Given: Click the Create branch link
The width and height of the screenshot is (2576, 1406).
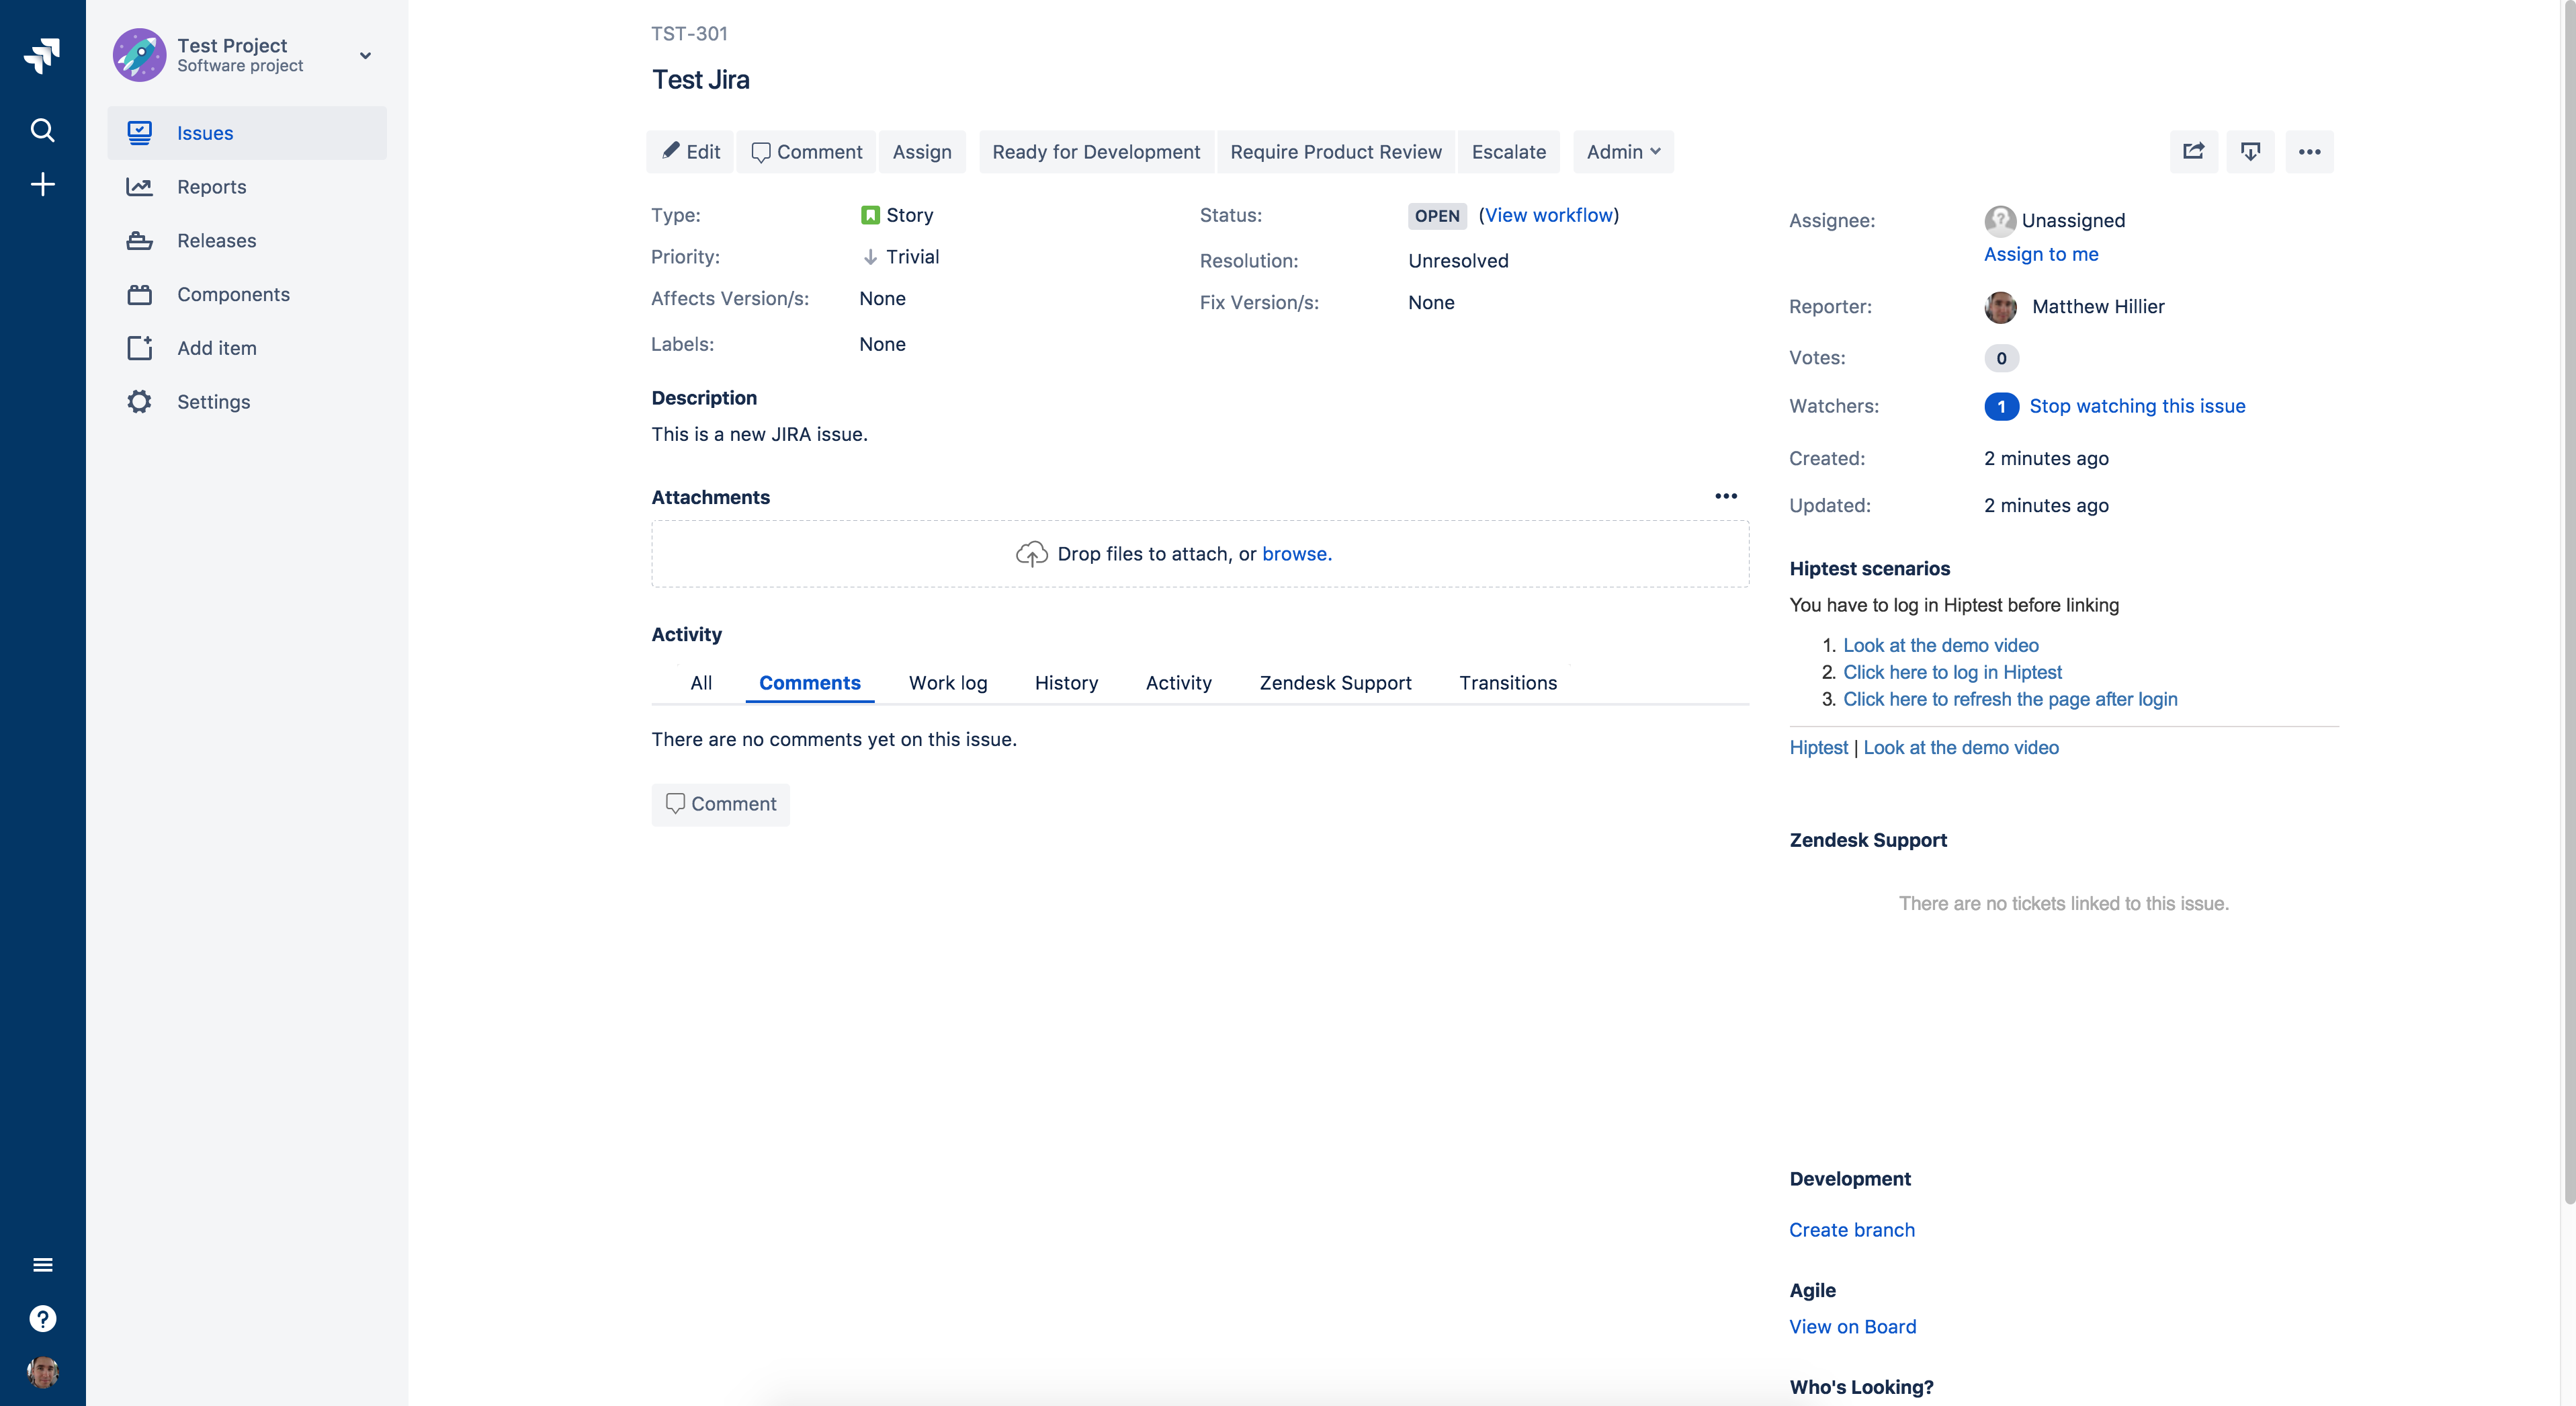Looking at the screenshot, I should (x=1852, y=1230).
